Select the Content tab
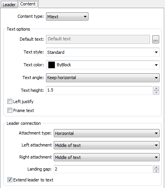The image size is (165, 188). pyautogui.click(x=28, y=4)
